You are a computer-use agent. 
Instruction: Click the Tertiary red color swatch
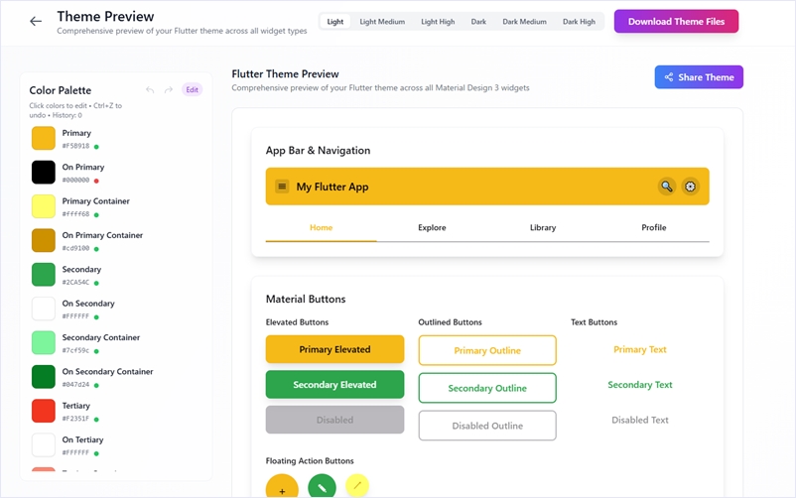[44, 411]
